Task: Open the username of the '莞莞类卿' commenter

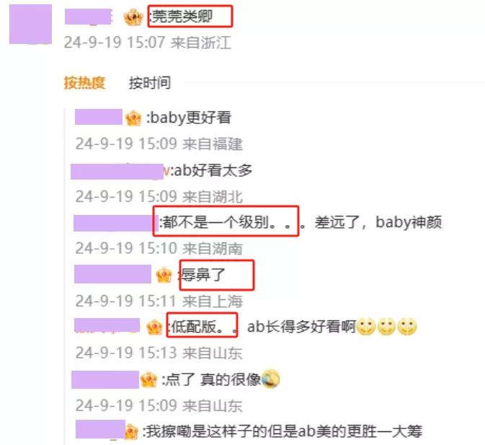Action: [x=88, y=17]
